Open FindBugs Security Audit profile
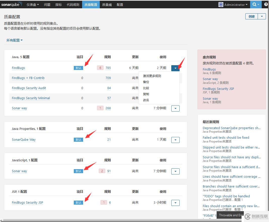Viewport: 269px width, 222px height. 29,88
